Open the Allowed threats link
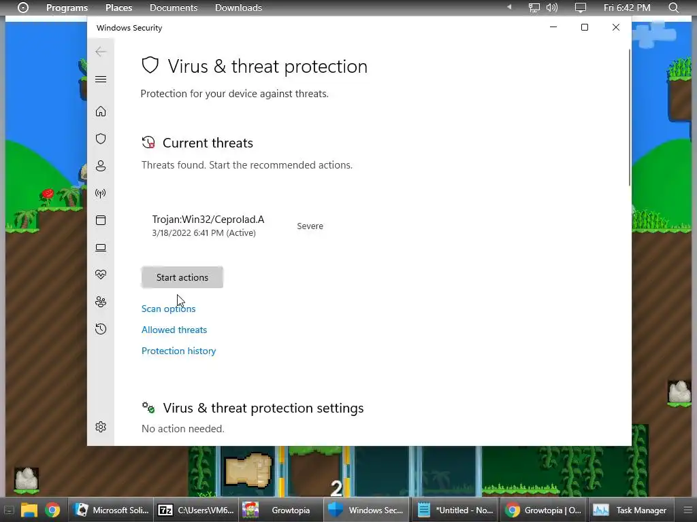697x522 pixels. click(174, 330)
